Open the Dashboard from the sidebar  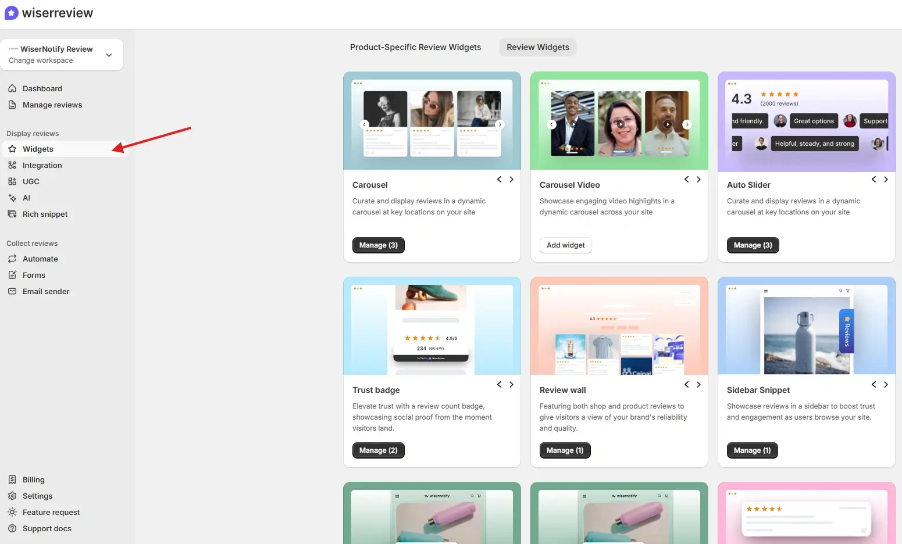(42, 88)
